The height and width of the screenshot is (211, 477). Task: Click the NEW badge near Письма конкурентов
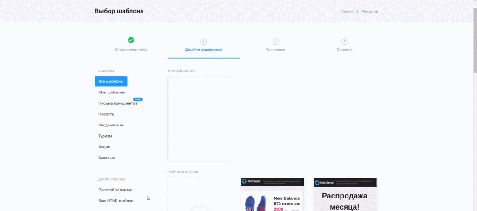tap(137, 99)
